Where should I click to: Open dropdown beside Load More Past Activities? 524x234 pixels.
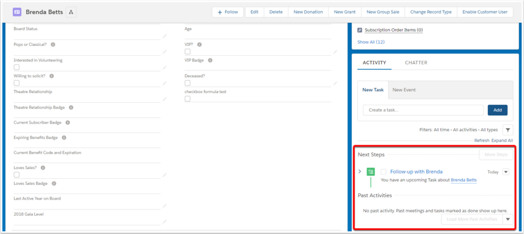coord(508,219)
